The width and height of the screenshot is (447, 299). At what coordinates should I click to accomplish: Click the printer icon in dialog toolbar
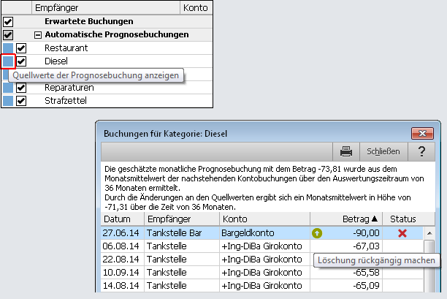tap(347, 151)
